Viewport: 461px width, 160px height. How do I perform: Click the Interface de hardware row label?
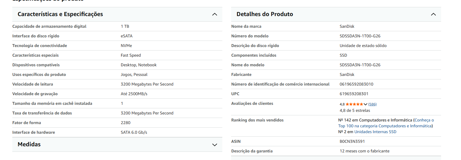(x=33, y=132)
